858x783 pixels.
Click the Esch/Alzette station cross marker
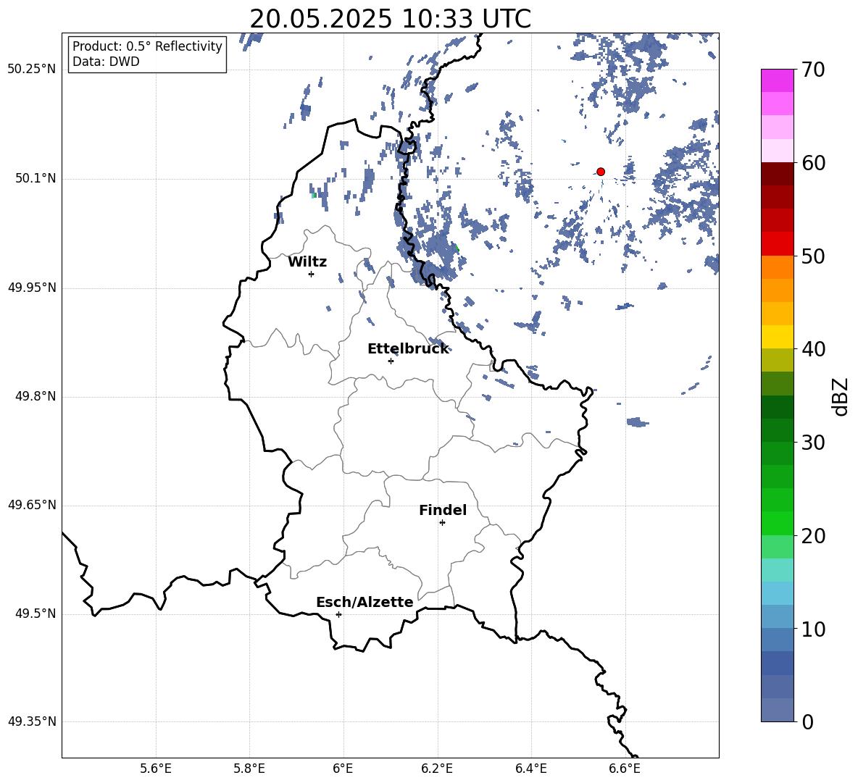pos(338,614)
